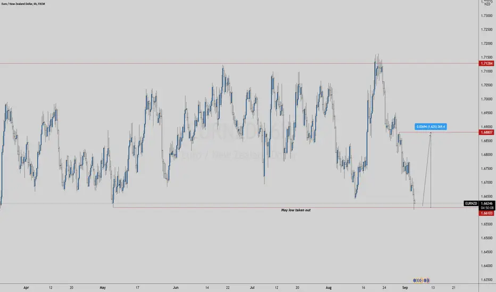The width and height of the screenshot is (496, 292).
Task: Click the date 17 after May on time axis
Action: click(x=137, y=288)
